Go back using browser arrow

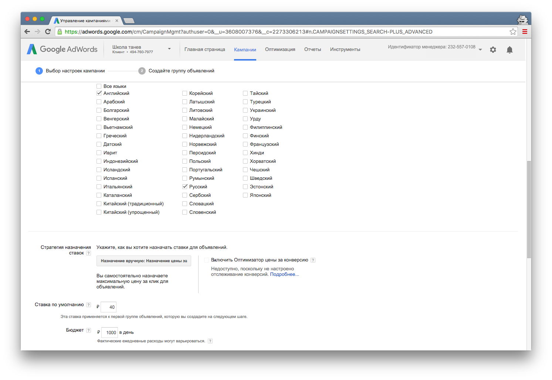(27, 32)
